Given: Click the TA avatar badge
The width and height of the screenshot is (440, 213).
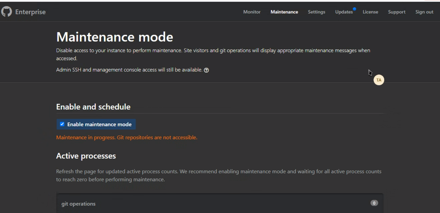Looking at the screenshot, I should click(379, 80).
